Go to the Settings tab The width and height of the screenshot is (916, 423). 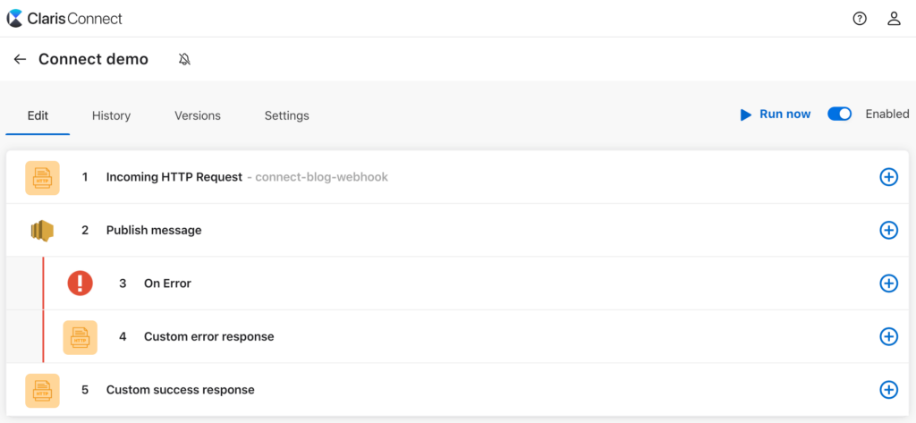pyautogui.click(x=286, y=115)
